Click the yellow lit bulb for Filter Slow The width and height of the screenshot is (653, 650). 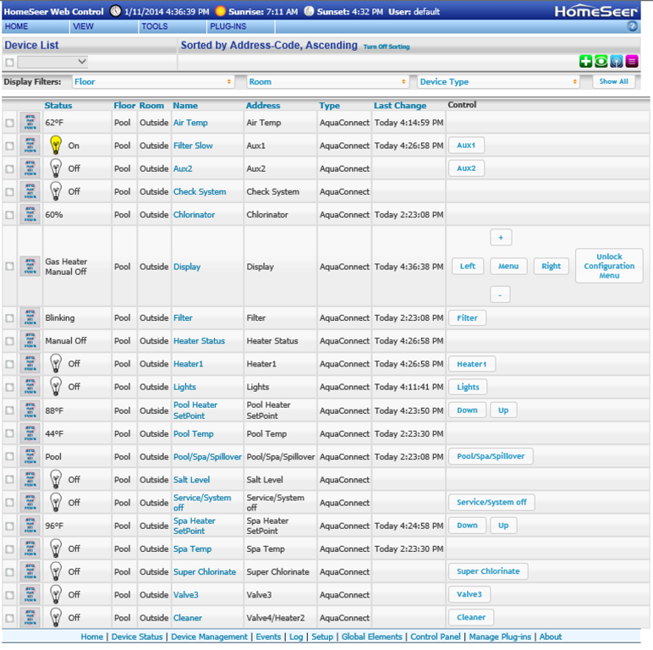click(56, 145)
